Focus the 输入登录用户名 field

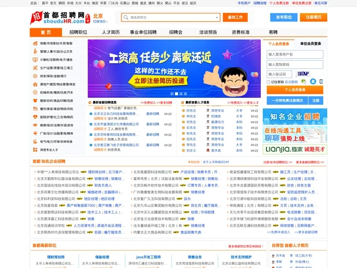295,55
